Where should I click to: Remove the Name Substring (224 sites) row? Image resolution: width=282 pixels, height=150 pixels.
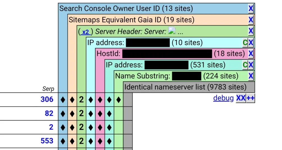(x=251, y=76)
